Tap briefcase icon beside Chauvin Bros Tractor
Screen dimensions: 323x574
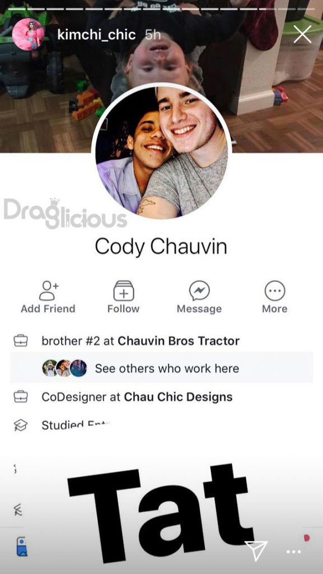21,341
